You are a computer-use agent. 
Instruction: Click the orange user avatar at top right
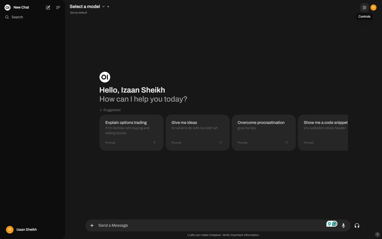tap(373, 8)
